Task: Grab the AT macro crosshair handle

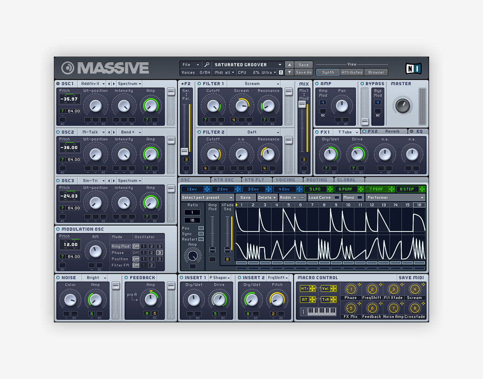Action: (313, 299)
